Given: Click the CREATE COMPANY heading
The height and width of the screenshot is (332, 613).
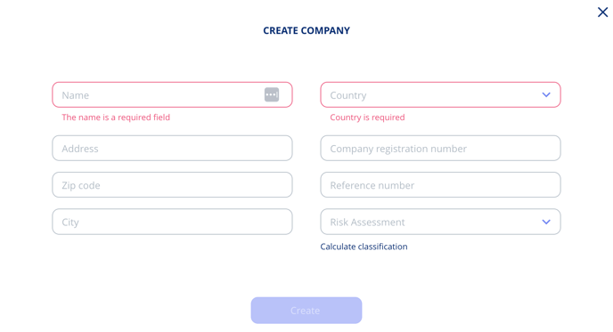Looking at the screenshot, I should [x=306, y=30].
